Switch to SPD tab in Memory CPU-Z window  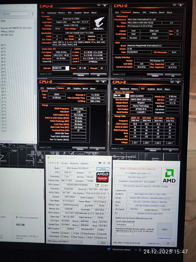click(69, 88)
